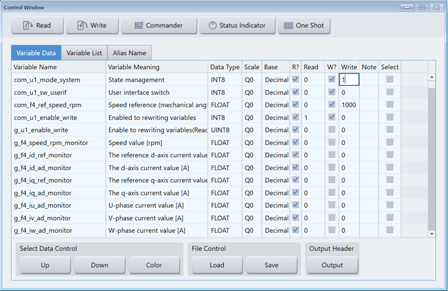
Task: Toggle R? checkbox for com_u1_mode_system
Action: 296,79
